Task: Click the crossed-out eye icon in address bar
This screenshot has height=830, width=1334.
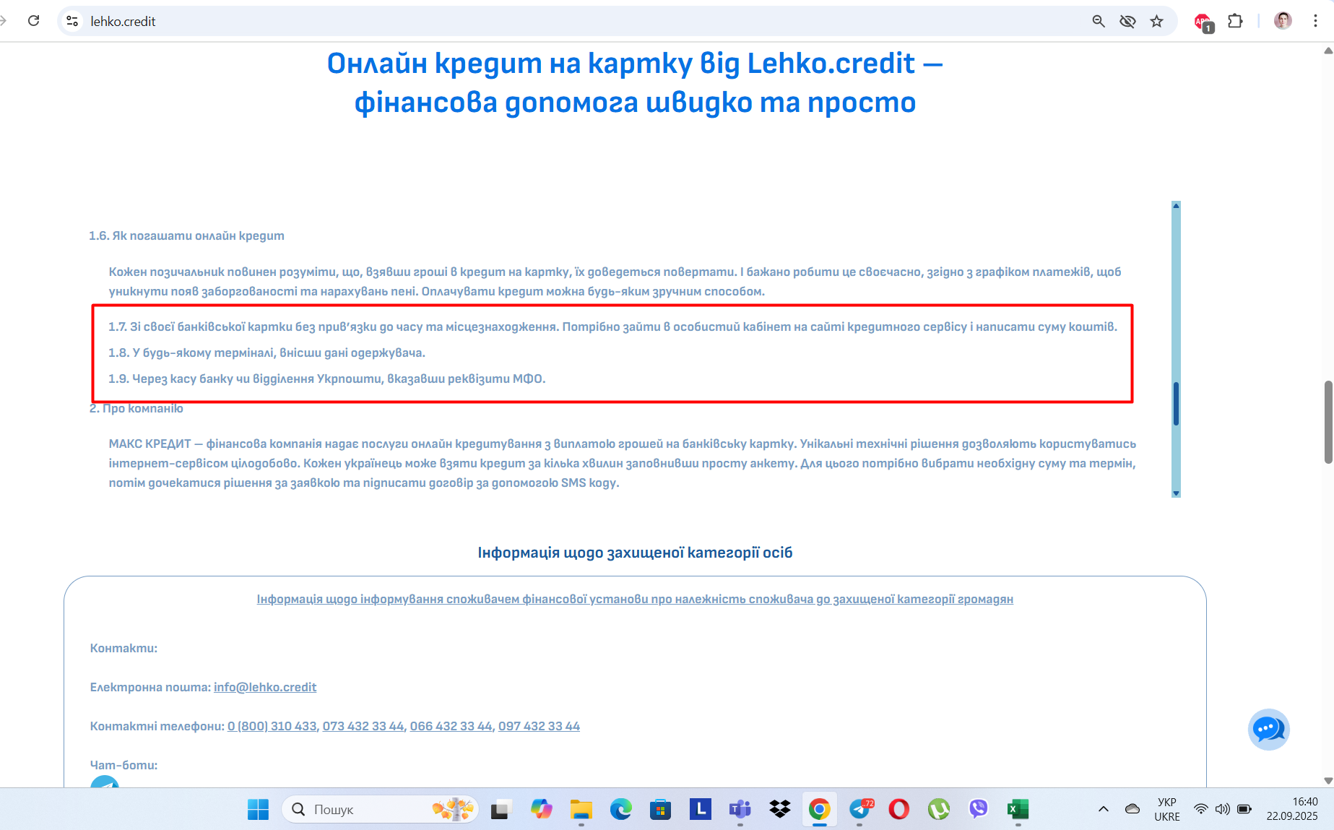Action: 1127,21
